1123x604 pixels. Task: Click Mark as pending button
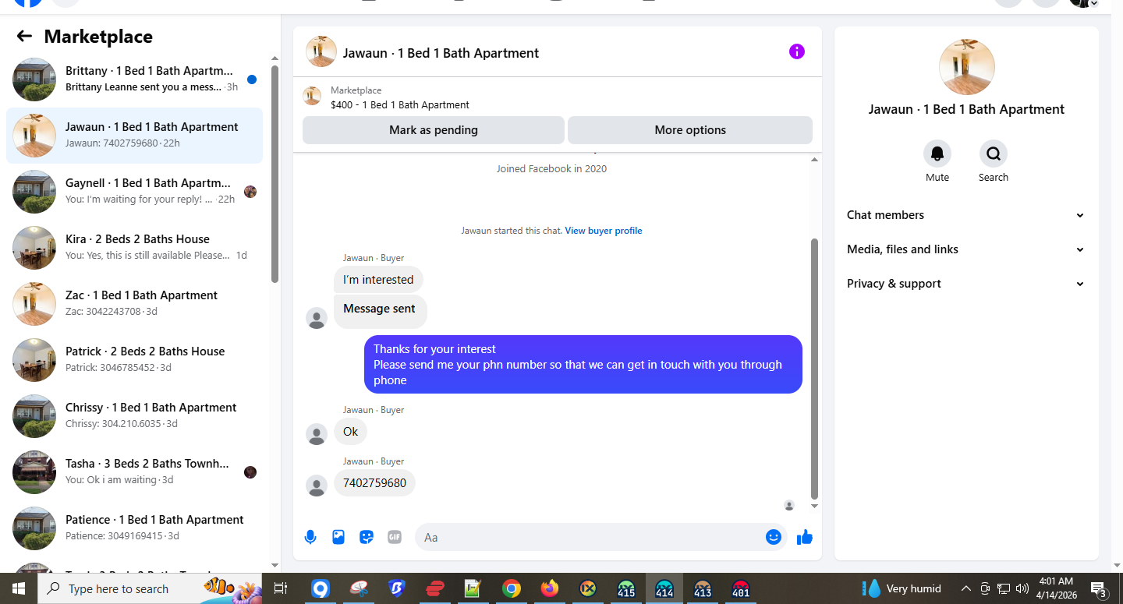tap(434, 130)
